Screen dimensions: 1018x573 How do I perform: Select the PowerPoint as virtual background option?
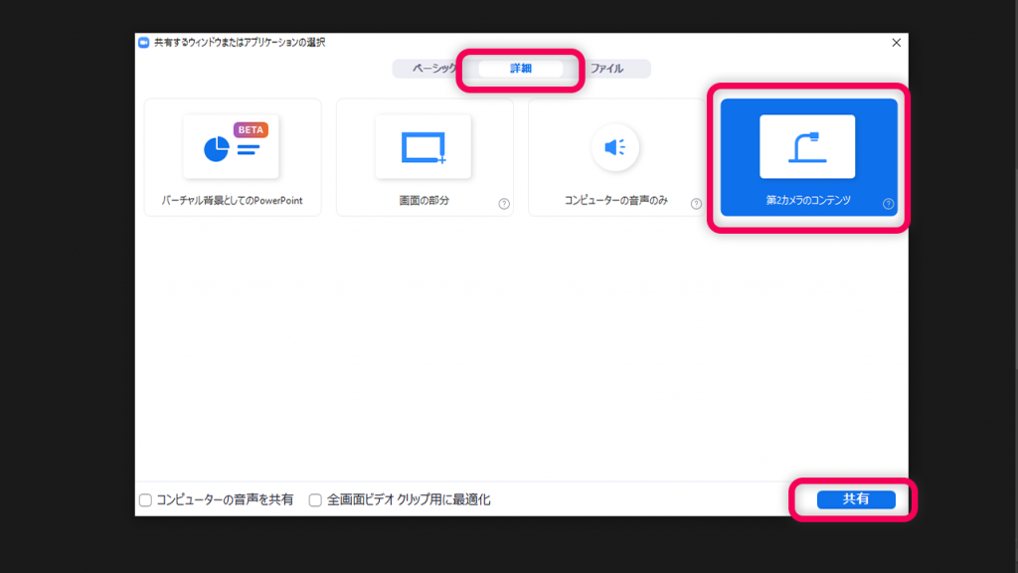point(233,157)
